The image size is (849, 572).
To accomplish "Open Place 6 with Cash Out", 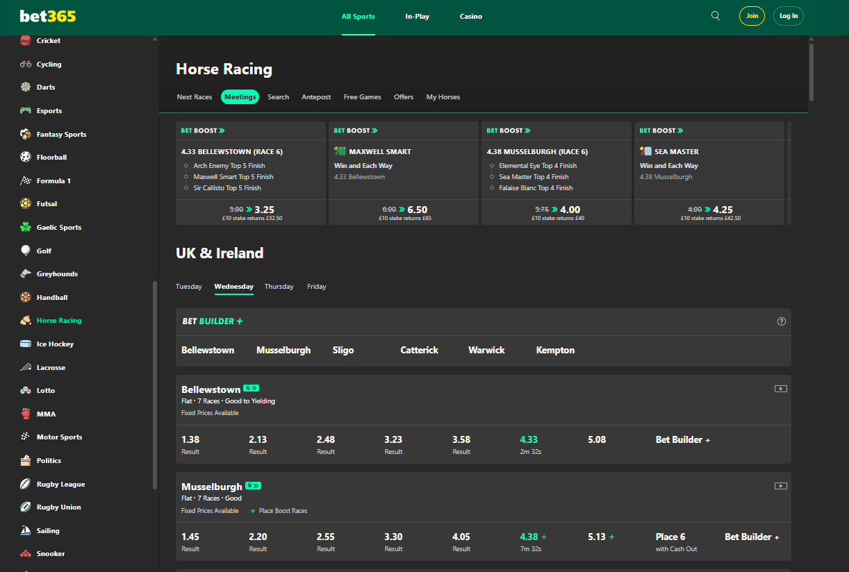I will click(x=676, y=541).
